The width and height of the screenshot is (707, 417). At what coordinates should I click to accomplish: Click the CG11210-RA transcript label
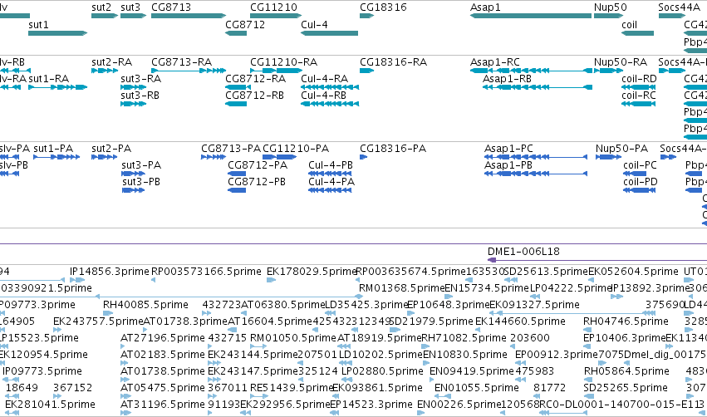pyautogui.click(x=283, y=61)
